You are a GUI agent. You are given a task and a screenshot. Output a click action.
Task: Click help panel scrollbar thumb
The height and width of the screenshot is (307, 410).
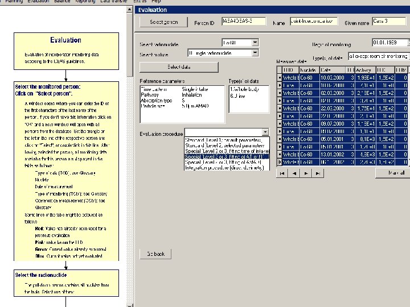[x=130, y=44]
